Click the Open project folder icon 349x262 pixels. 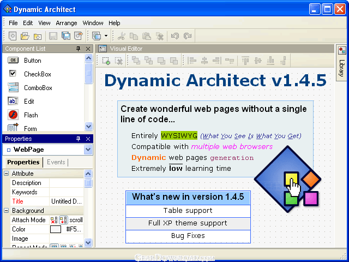(x=38, y=37)
